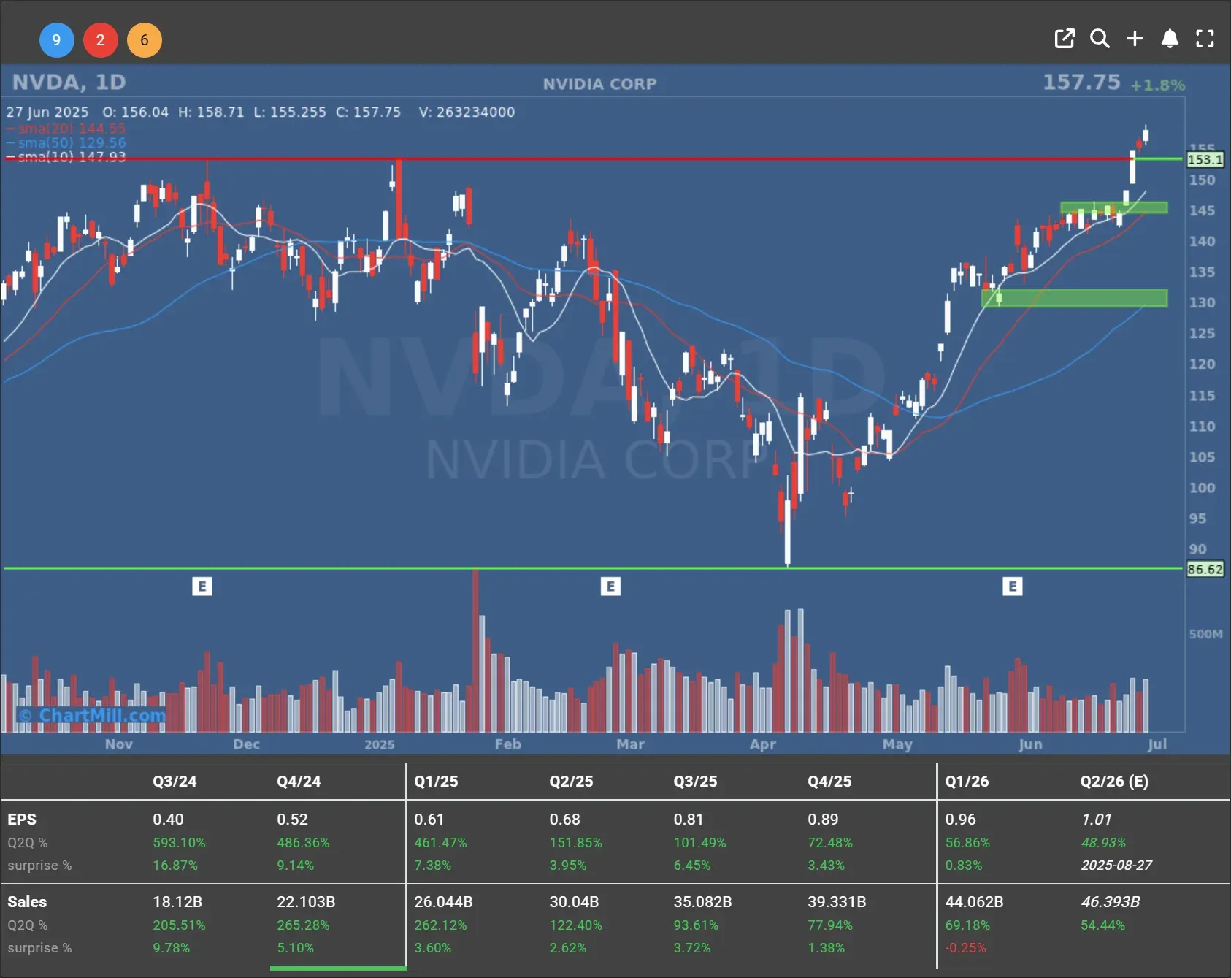Click estimated EPS 1.01
Viewport: 1231px width, 978px height.
click(1096, 820)
